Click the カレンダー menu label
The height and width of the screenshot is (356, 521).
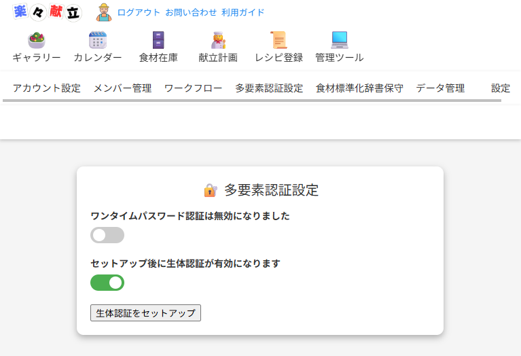(98, 58)
